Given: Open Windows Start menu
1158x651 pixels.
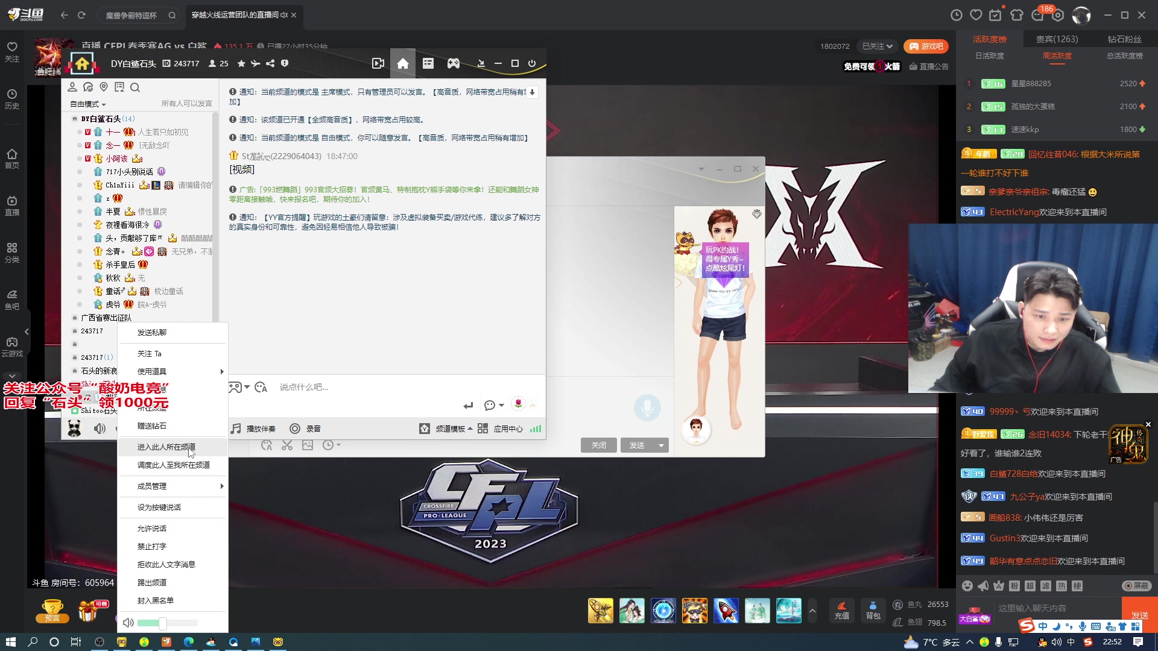Looking at the screenshot, I should tap(10, 642).
